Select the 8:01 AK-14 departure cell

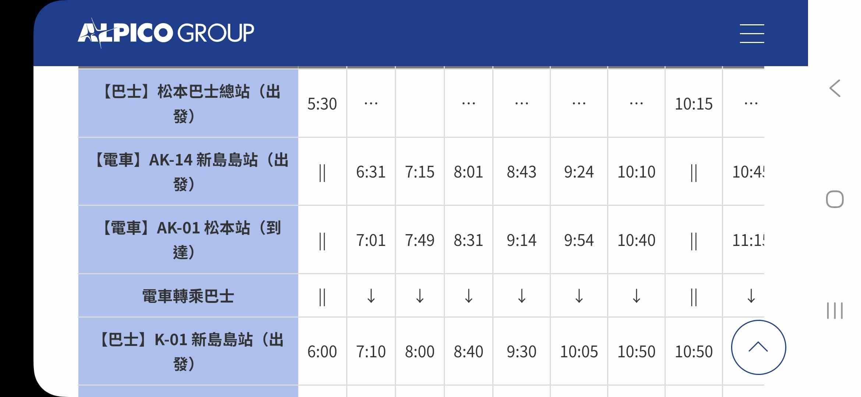point(468,172)
